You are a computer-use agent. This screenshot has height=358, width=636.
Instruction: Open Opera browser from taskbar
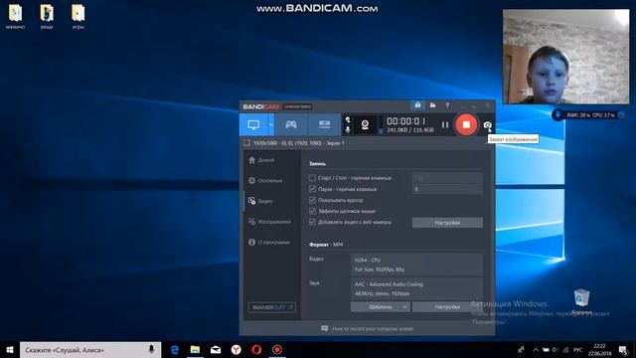(256, 350)
